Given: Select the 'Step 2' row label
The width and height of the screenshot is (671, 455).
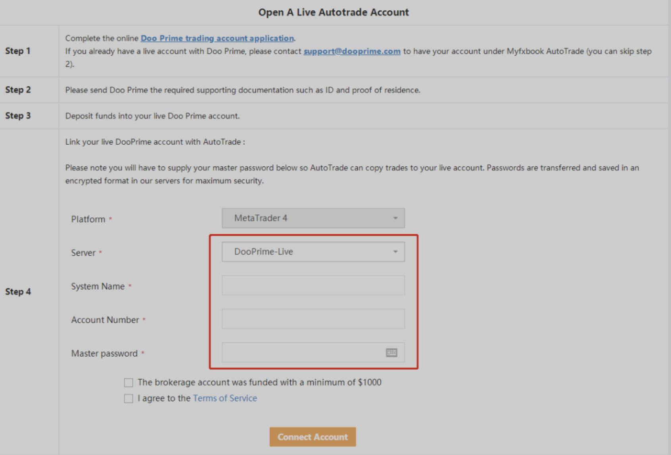Looking at the screenshot, I should tap(18, 90).
